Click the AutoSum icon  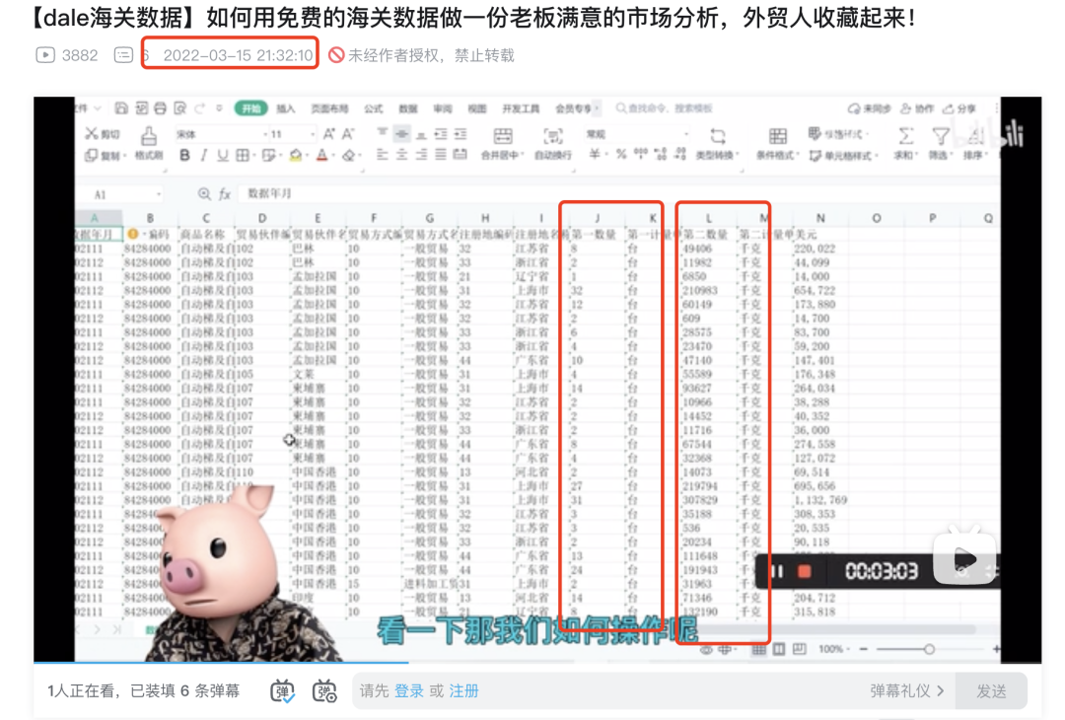pyautogui.click(x=906, y=136)
